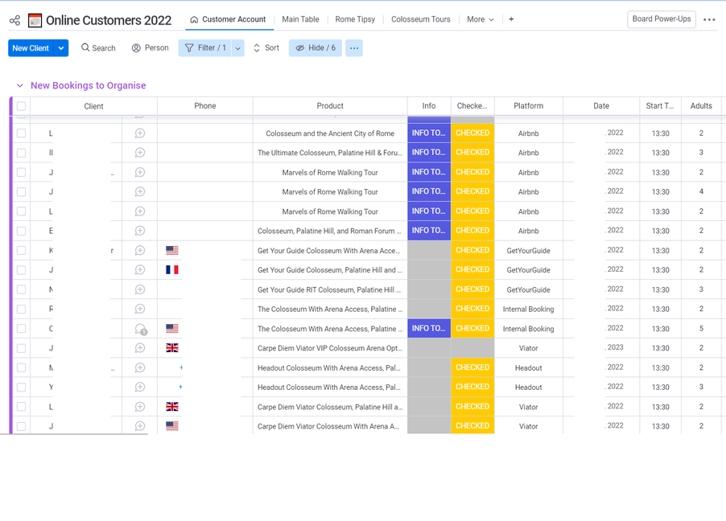Expand the New Client dropdown arrow

(61, 48)
